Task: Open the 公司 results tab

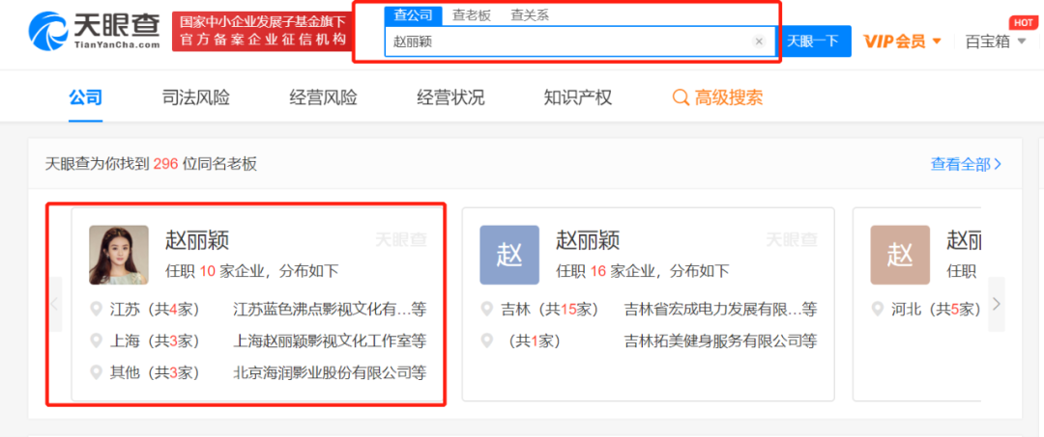Action: point(85,98)
